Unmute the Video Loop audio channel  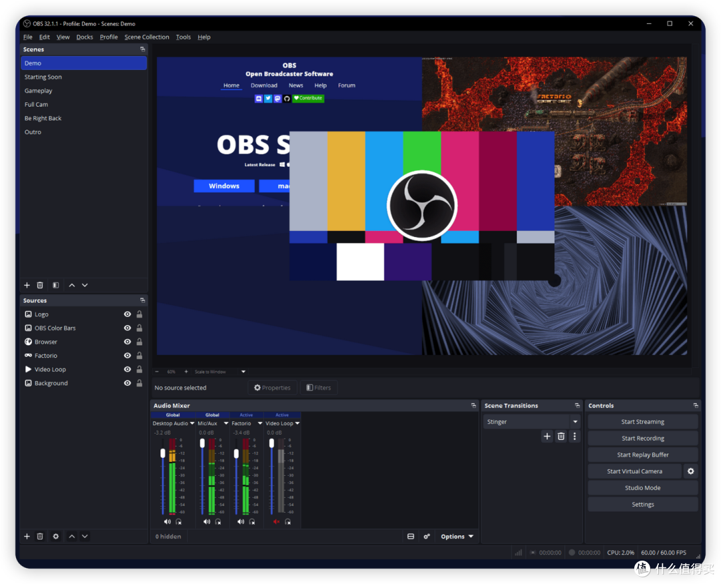(x=276, y=521)
